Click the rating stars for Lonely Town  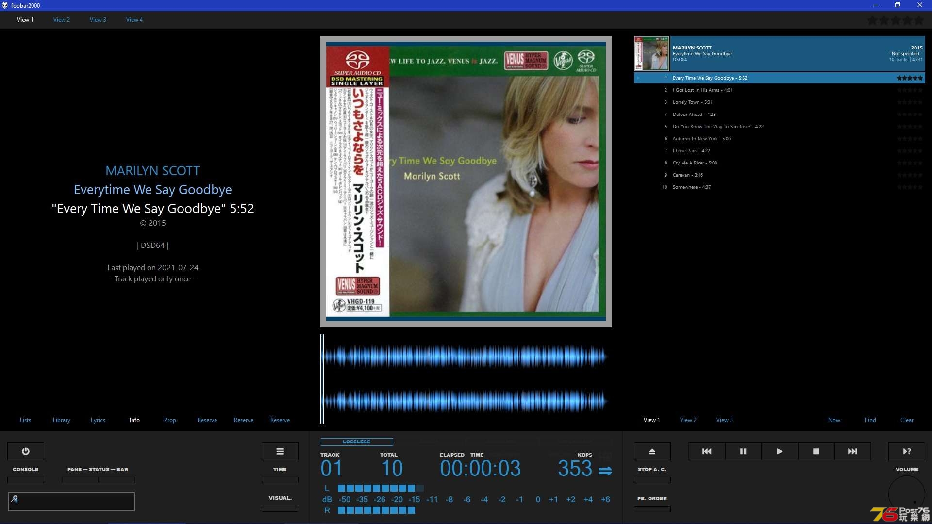coord(910,102)
